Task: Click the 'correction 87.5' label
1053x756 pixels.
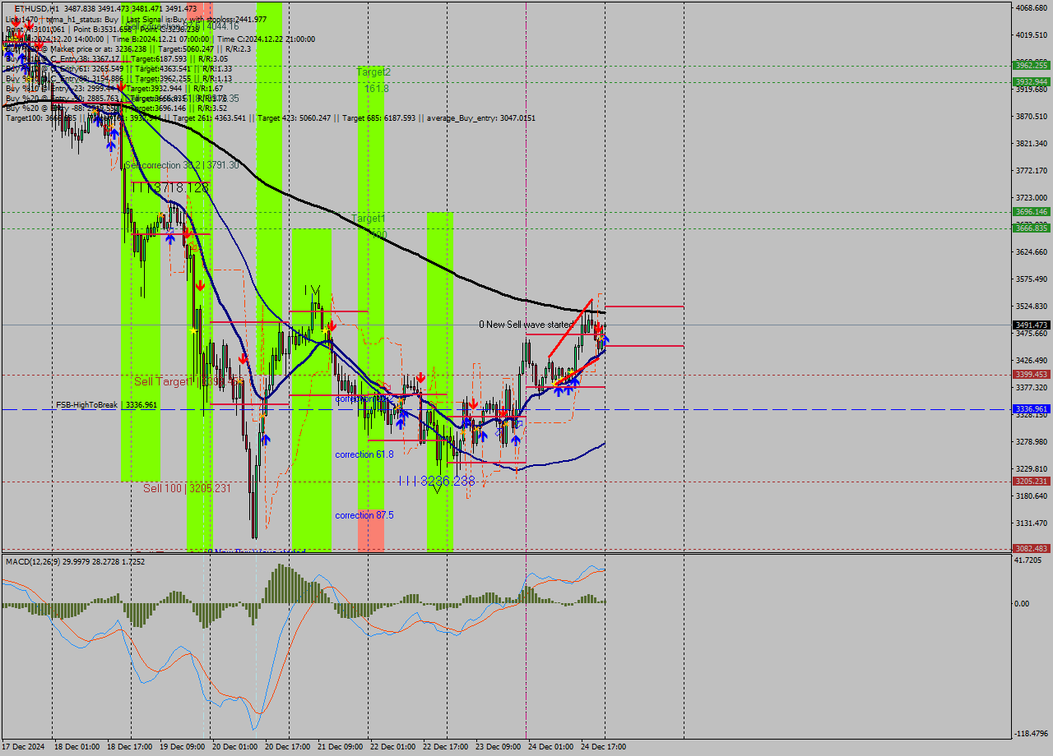Action: pos(364,515)
